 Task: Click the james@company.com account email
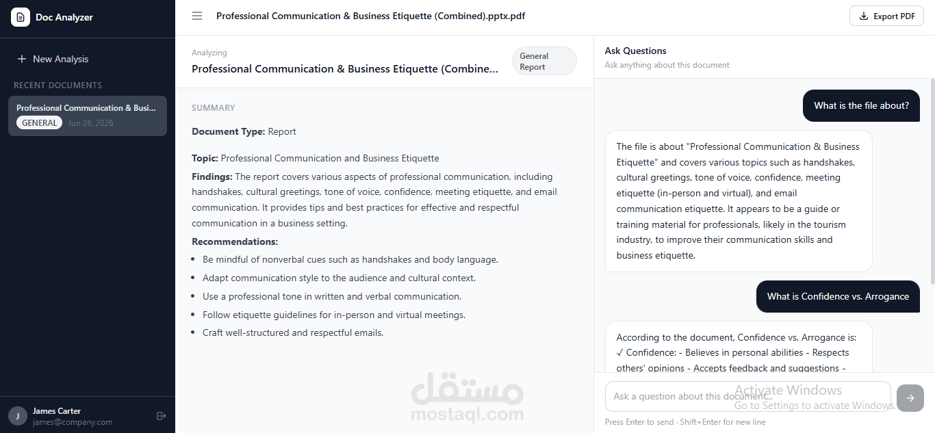73,422
